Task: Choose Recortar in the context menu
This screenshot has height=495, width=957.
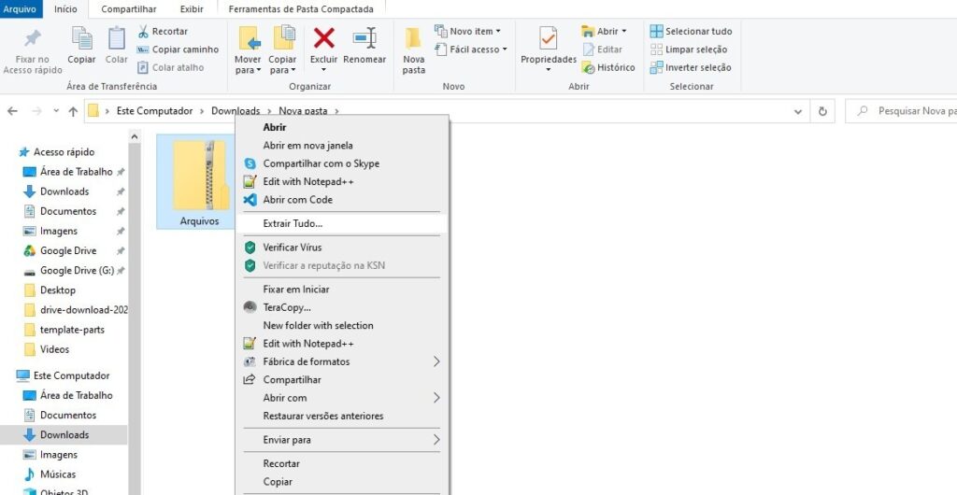Action: tap(342, 463)
